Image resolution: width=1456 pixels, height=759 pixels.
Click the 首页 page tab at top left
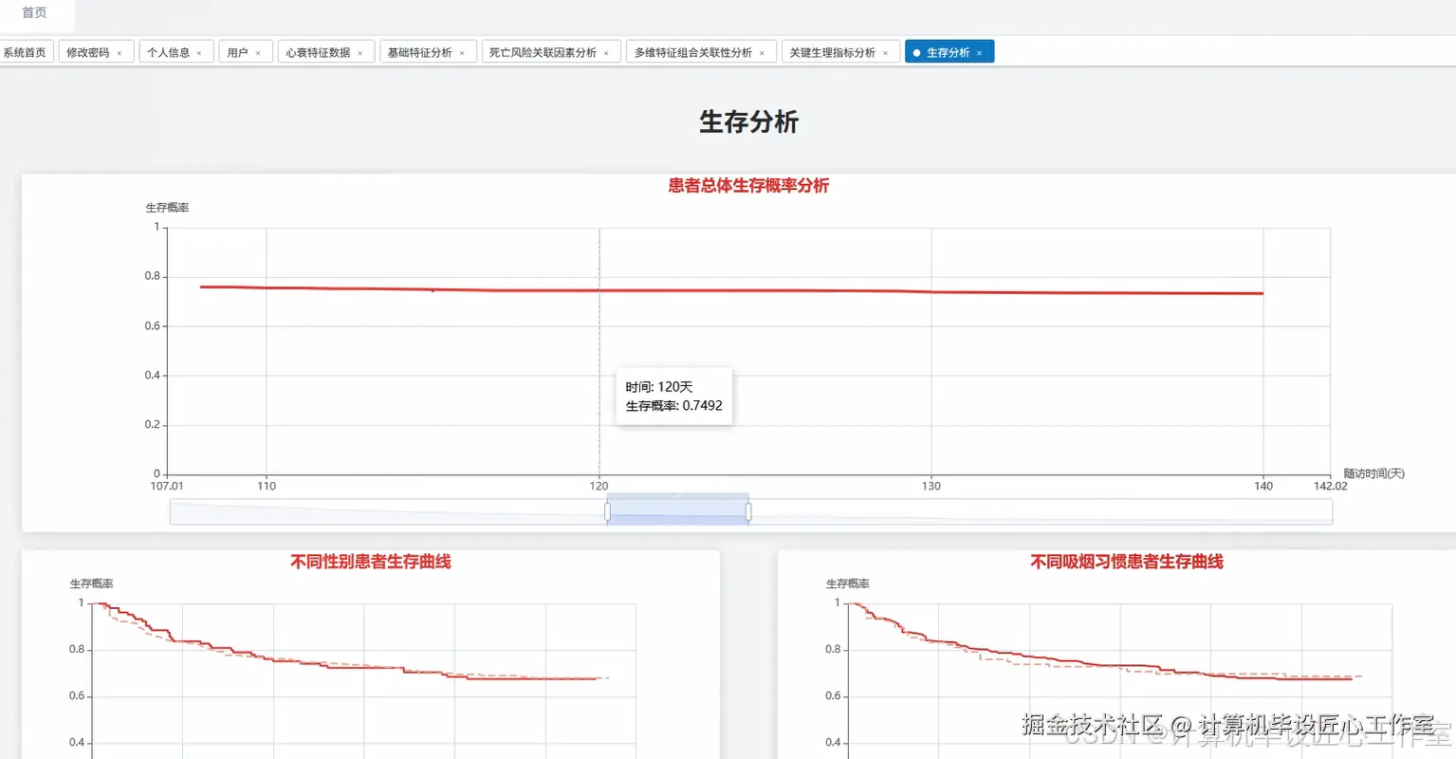[34, 13]
